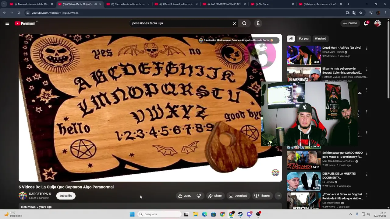390x219 pixels.
Task: Open Microsoft Store from the taskbar
Action: (x=213, y=214)
